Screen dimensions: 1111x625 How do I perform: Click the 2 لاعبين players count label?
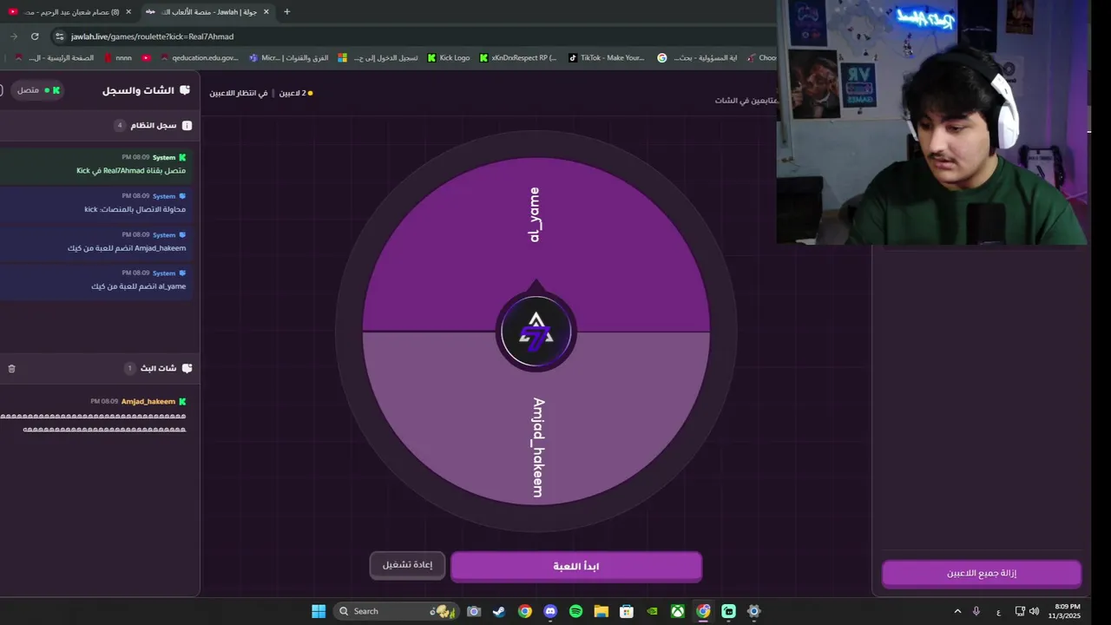[x=295, y=93]
